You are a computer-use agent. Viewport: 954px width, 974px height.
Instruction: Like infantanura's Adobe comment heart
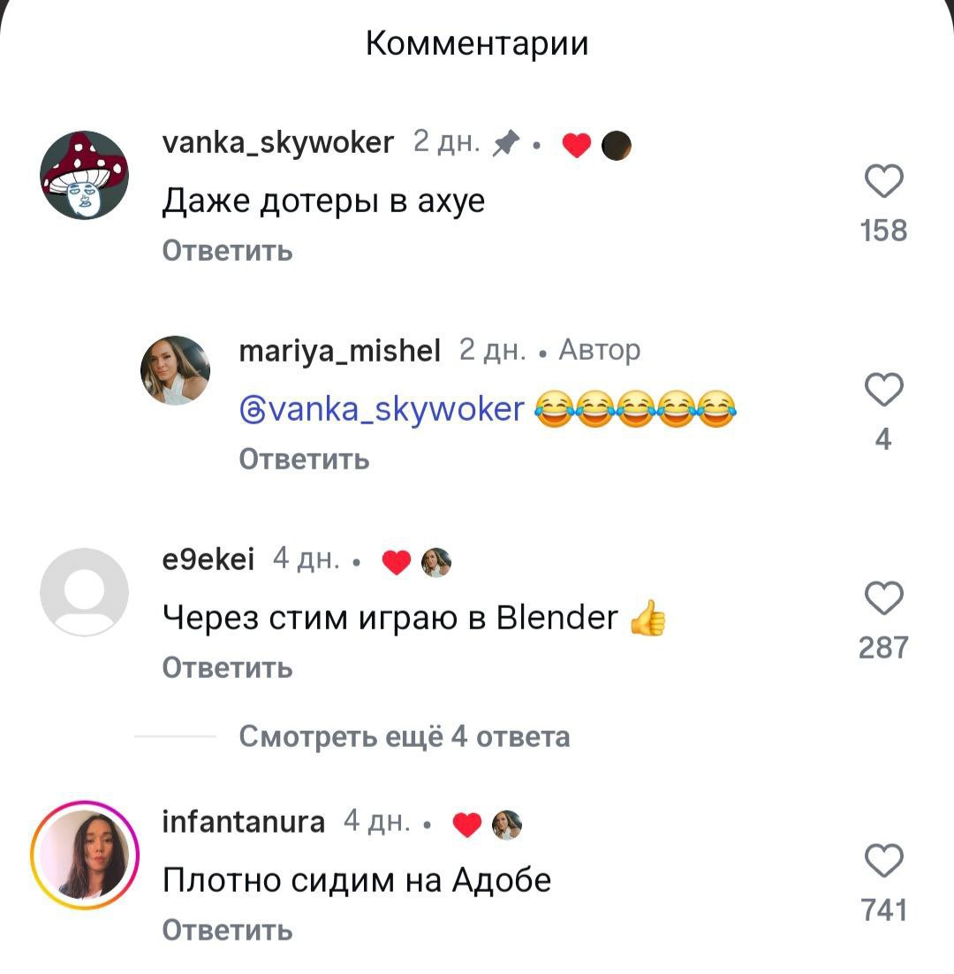(884, 860)
